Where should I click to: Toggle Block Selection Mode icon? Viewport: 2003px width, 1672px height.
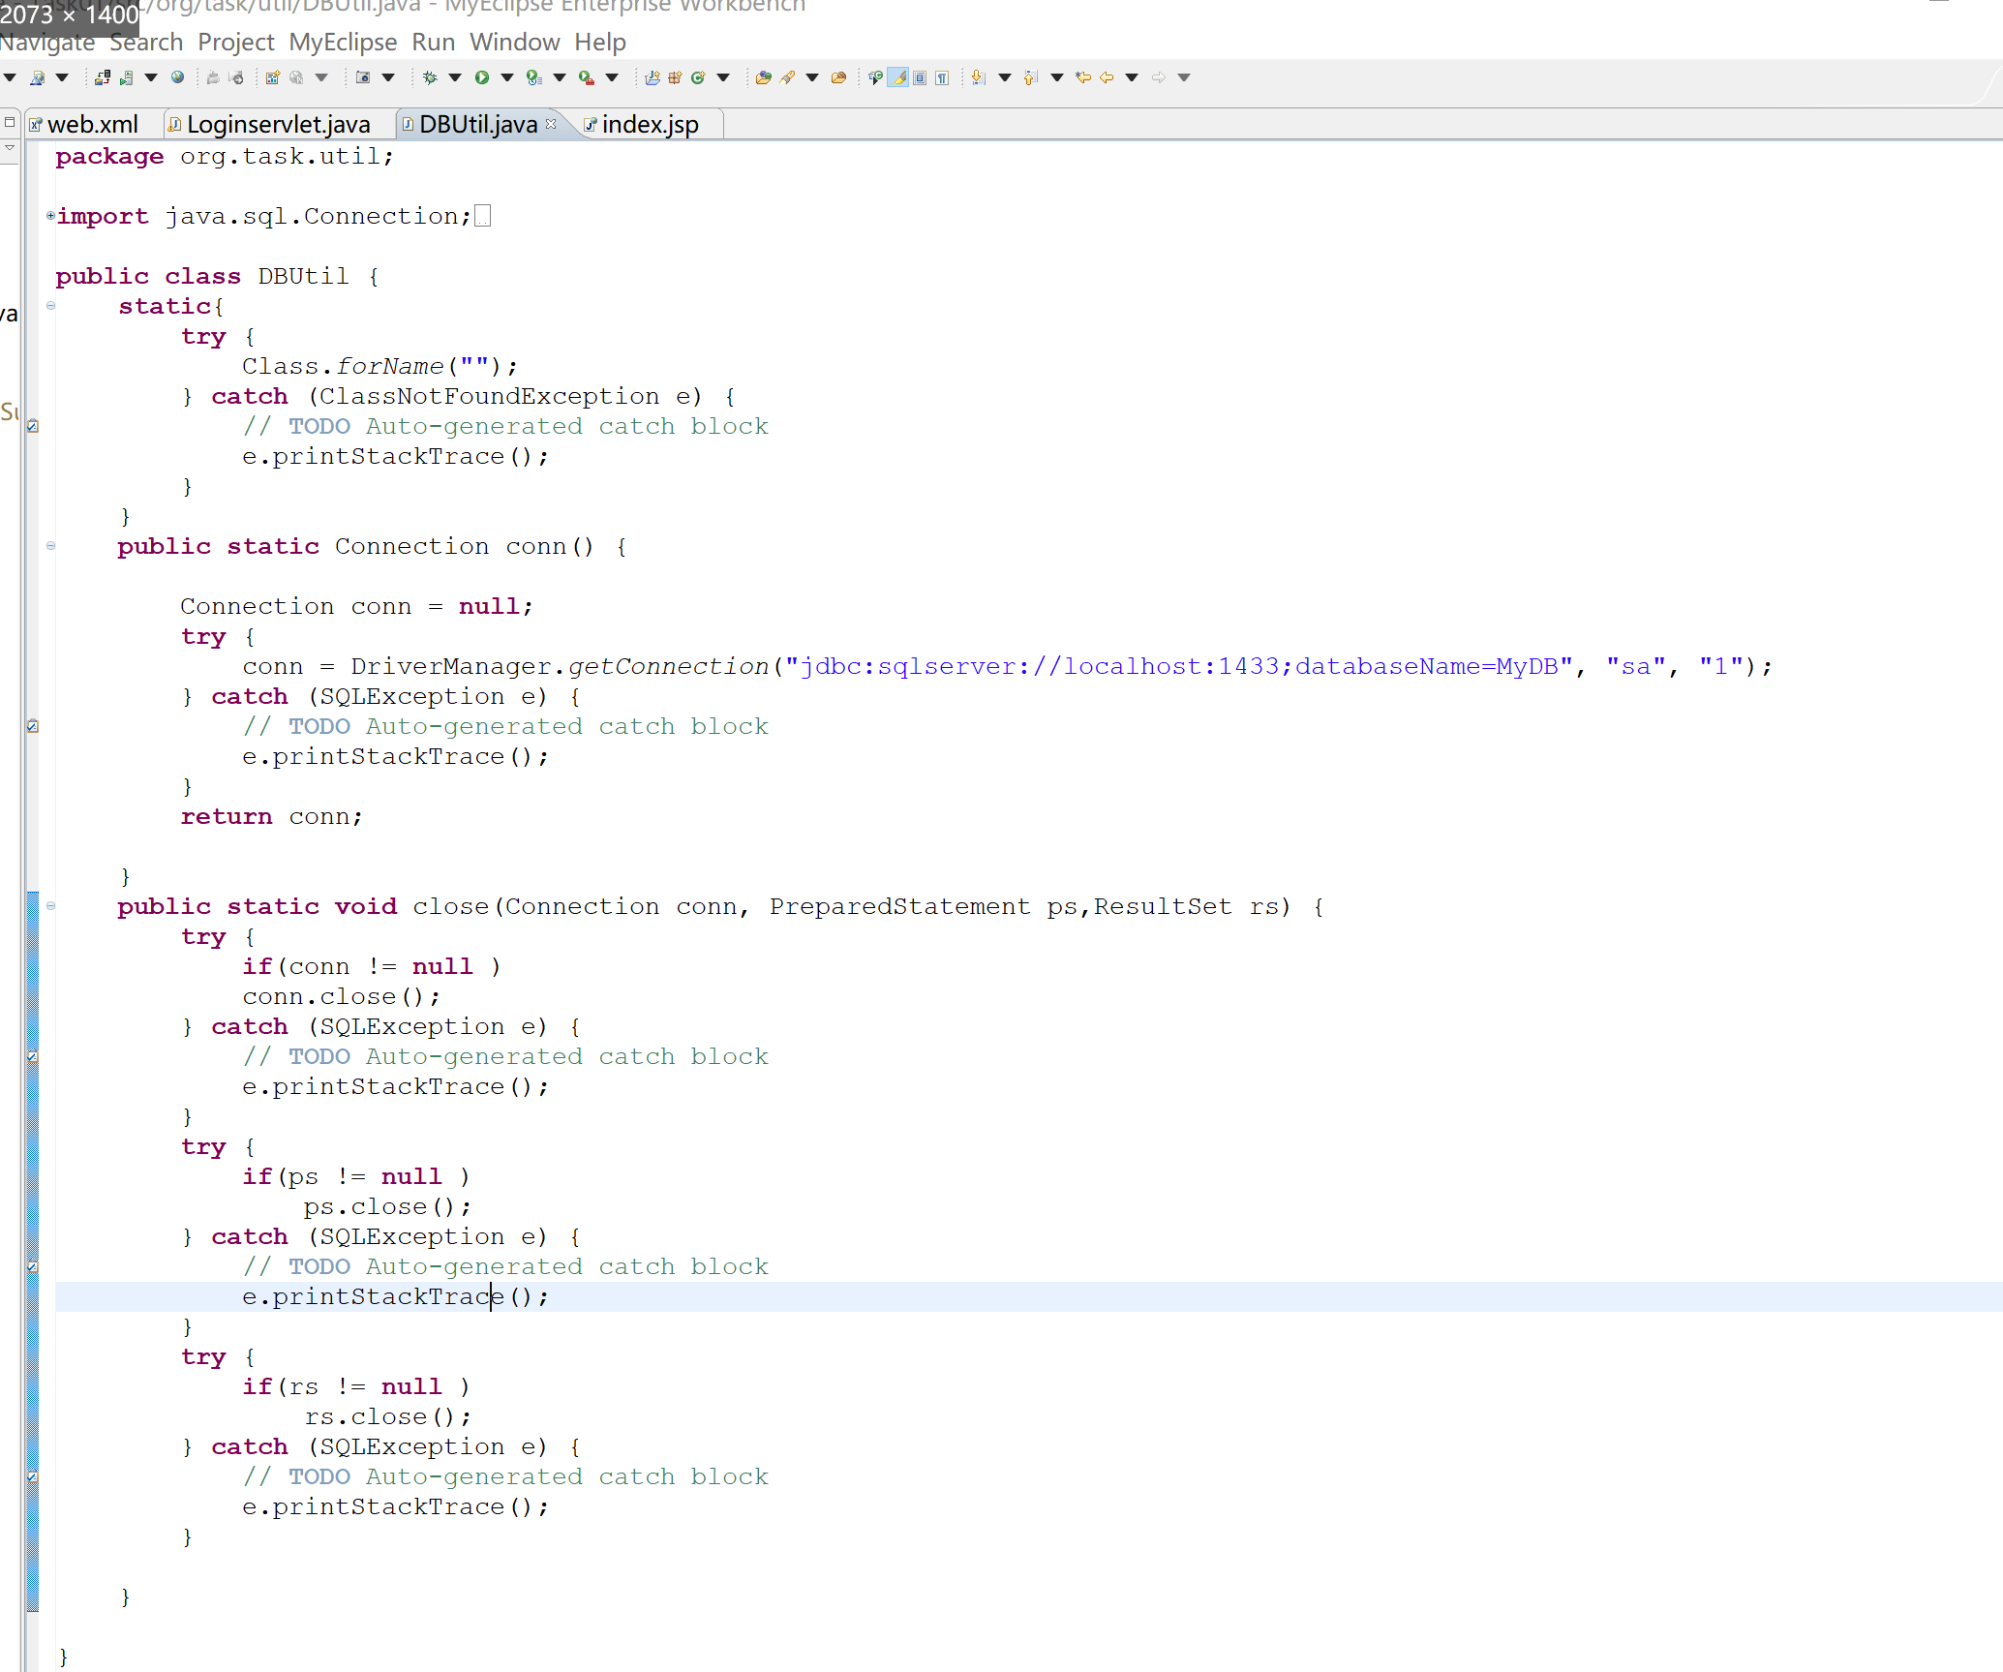tap(920, 77)
